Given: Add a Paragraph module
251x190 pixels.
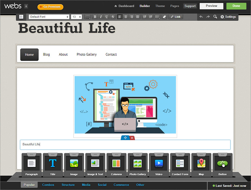Looking at the screenshot, I should point(32,165).
